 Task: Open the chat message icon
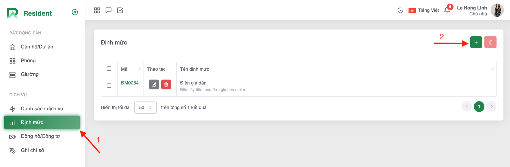(108, 10)
